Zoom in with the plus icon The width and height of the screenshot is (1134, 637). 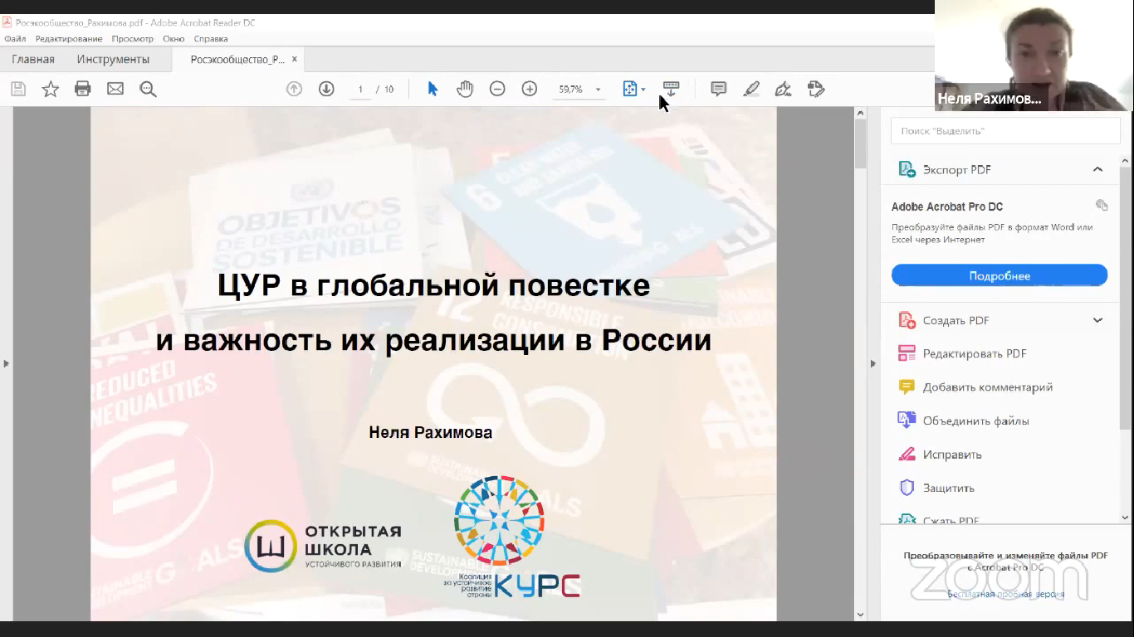530,89
